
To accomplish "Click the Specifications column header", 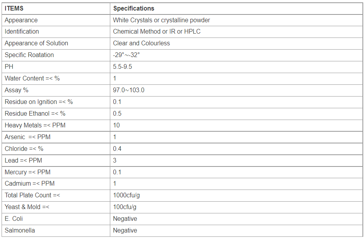I will coord(133,8).
